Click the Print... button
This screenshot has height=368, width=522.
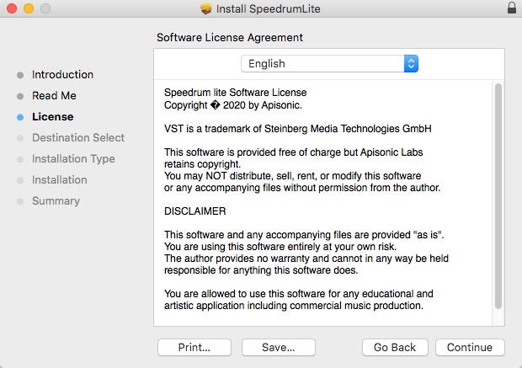pos(194,347)
